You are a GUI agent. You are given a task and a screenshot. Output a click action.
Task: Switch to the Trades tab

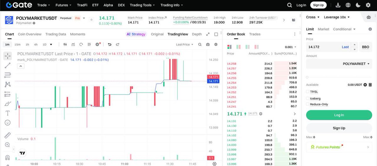(x=255, y=34)
